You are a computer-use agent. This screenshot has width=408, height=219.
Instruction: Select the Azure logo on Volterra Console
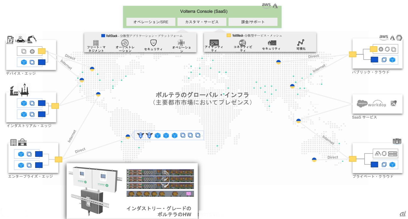click(275, 5)
